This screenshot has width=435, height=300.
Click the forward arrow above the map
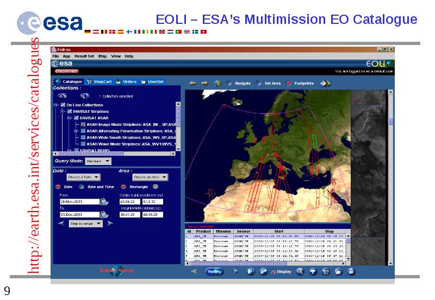pos(205,83)
